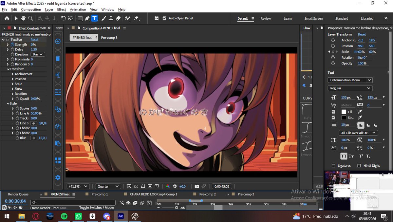Open the Quarter resolution dropdown
The width and height of the screenshot is (393, 222).
(108, 186)
